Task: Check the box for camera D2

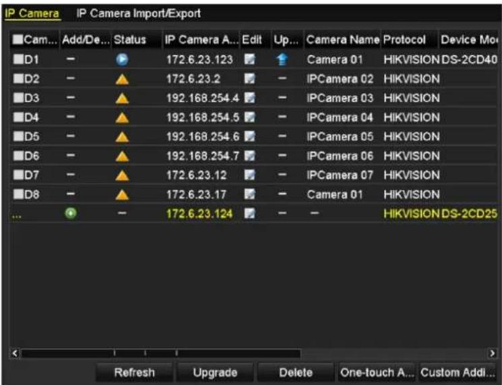Action: coord(18,78)
